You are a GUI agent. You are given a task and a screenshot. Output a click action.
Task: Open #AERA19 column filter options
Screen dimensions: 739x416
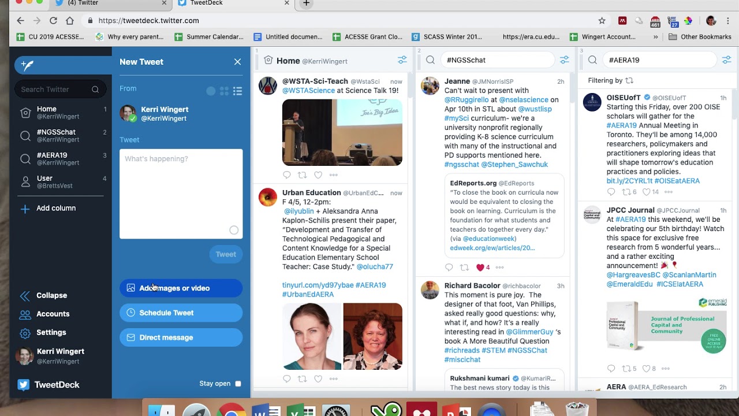tap(727, 60)
